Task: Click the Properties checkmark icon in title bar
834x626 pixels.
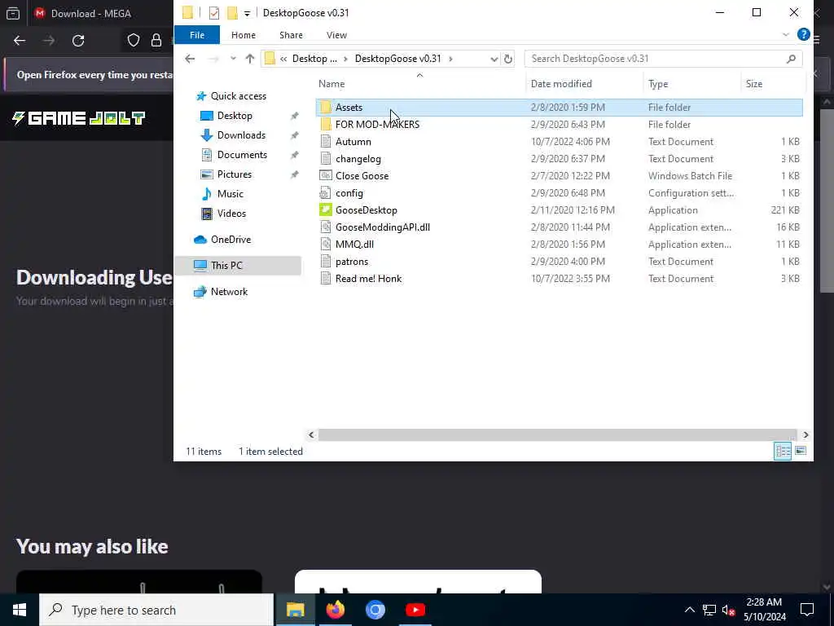Action: (x=214, y=13)
